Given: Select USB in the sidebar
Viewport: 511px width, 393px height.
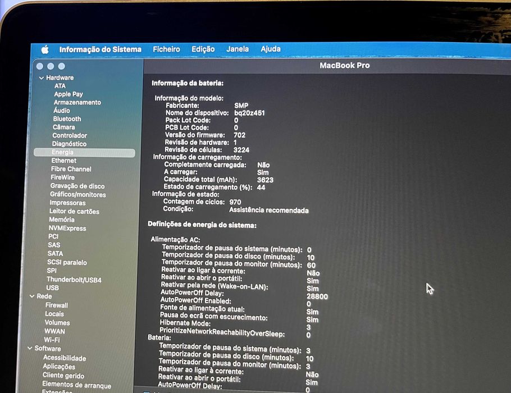Looking at the screenshot, I should (x=52, y=288).
